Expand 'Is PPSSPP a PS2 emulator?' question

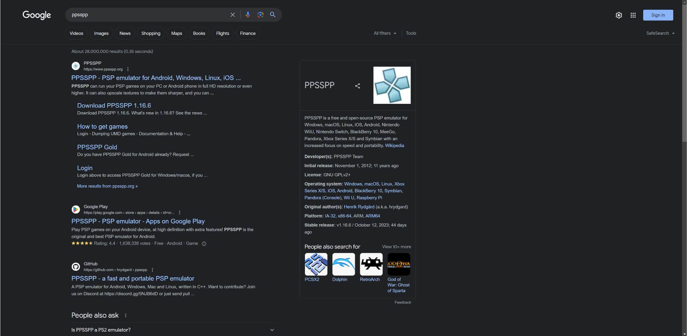coord(173,330)
